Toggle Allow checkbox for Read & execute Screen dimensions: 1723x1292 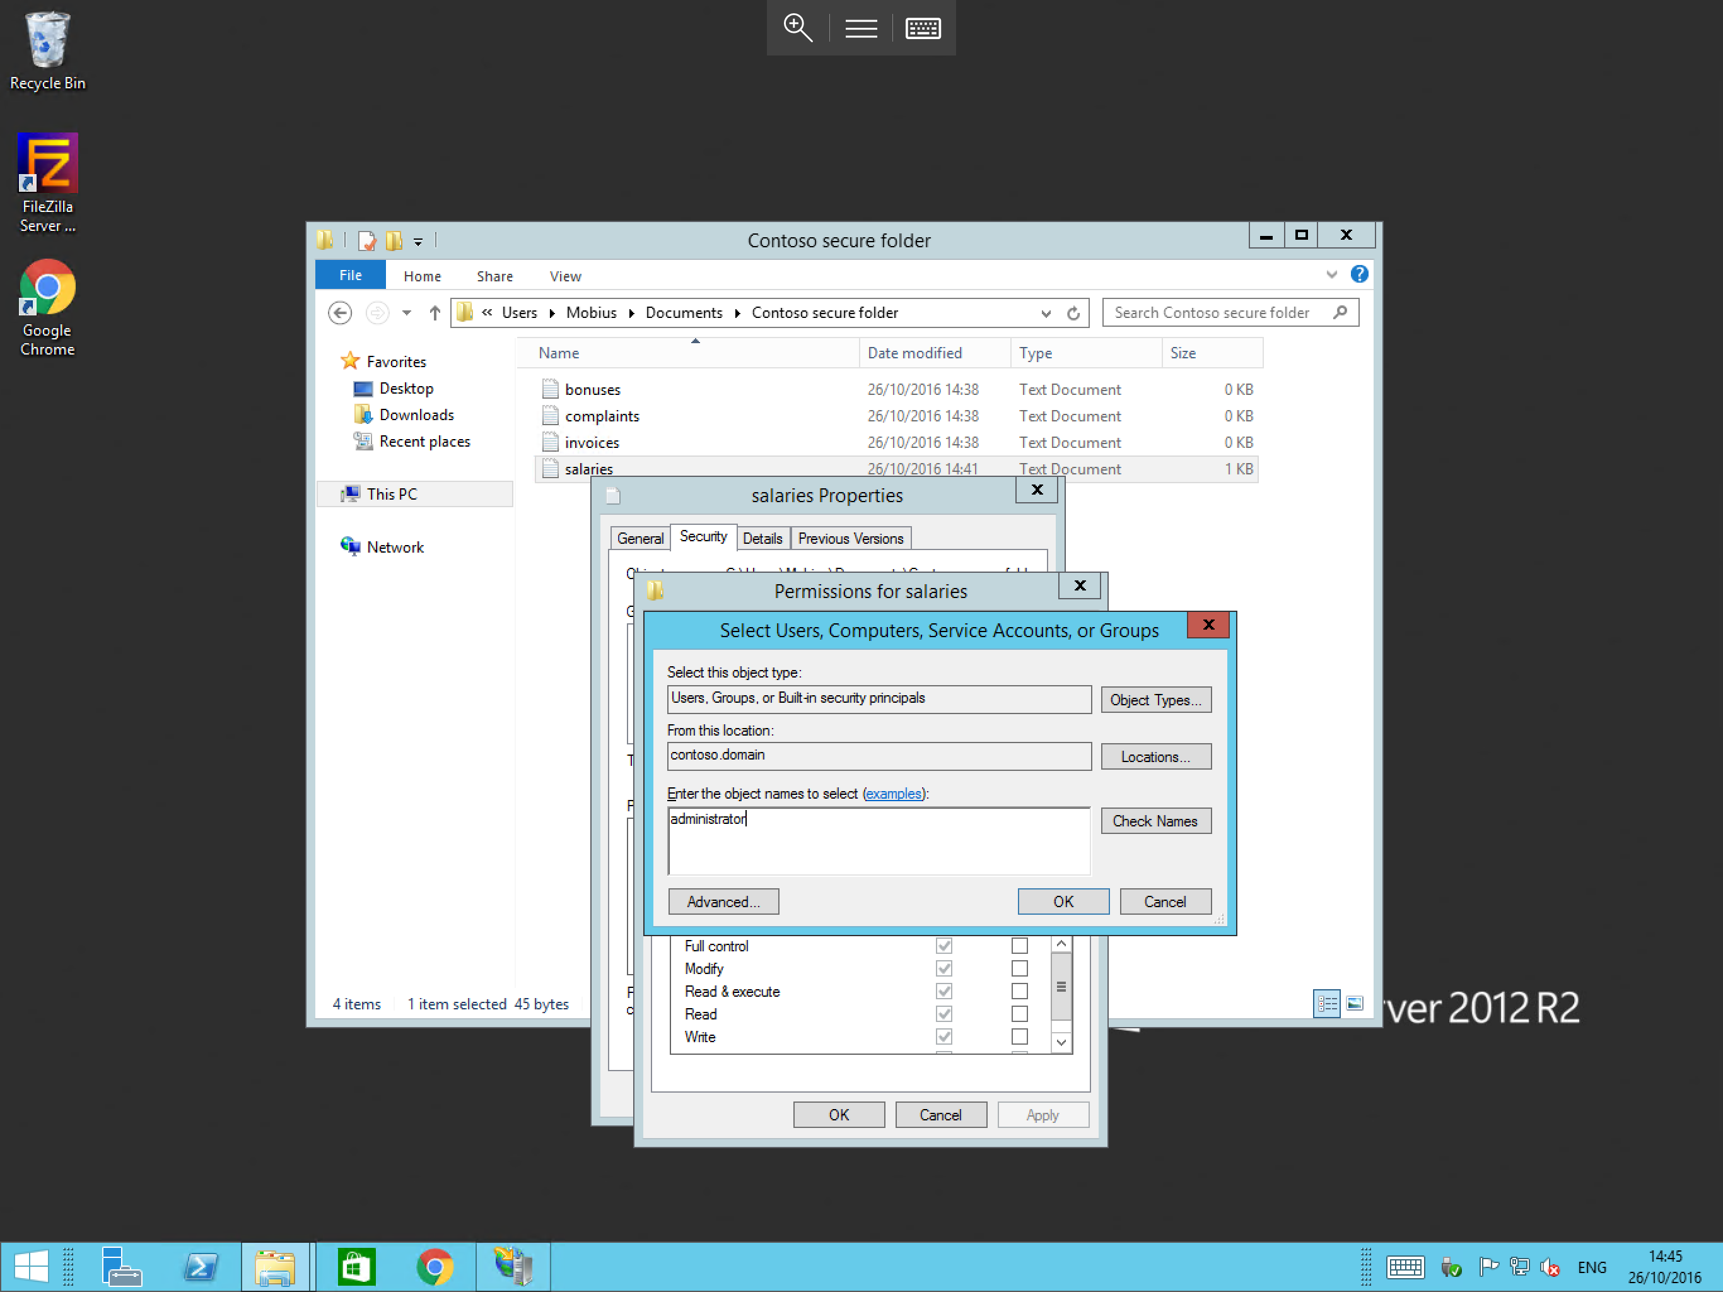click(x=943, y=990)
